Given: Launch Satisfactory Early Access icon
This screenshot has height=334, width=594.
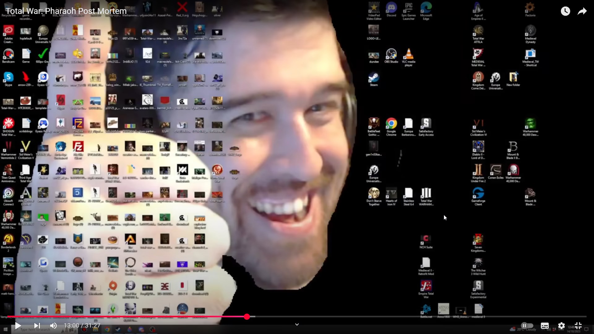Looking at the screenshot, I should [x=426, y=127].
